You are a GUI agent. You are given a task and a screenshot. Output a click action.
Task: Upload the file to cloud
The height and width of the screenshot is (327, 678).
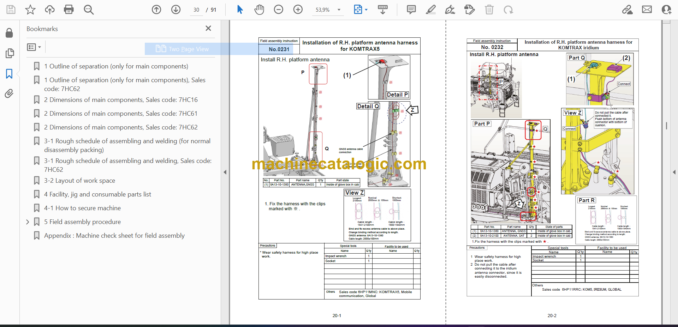point(49,10)
